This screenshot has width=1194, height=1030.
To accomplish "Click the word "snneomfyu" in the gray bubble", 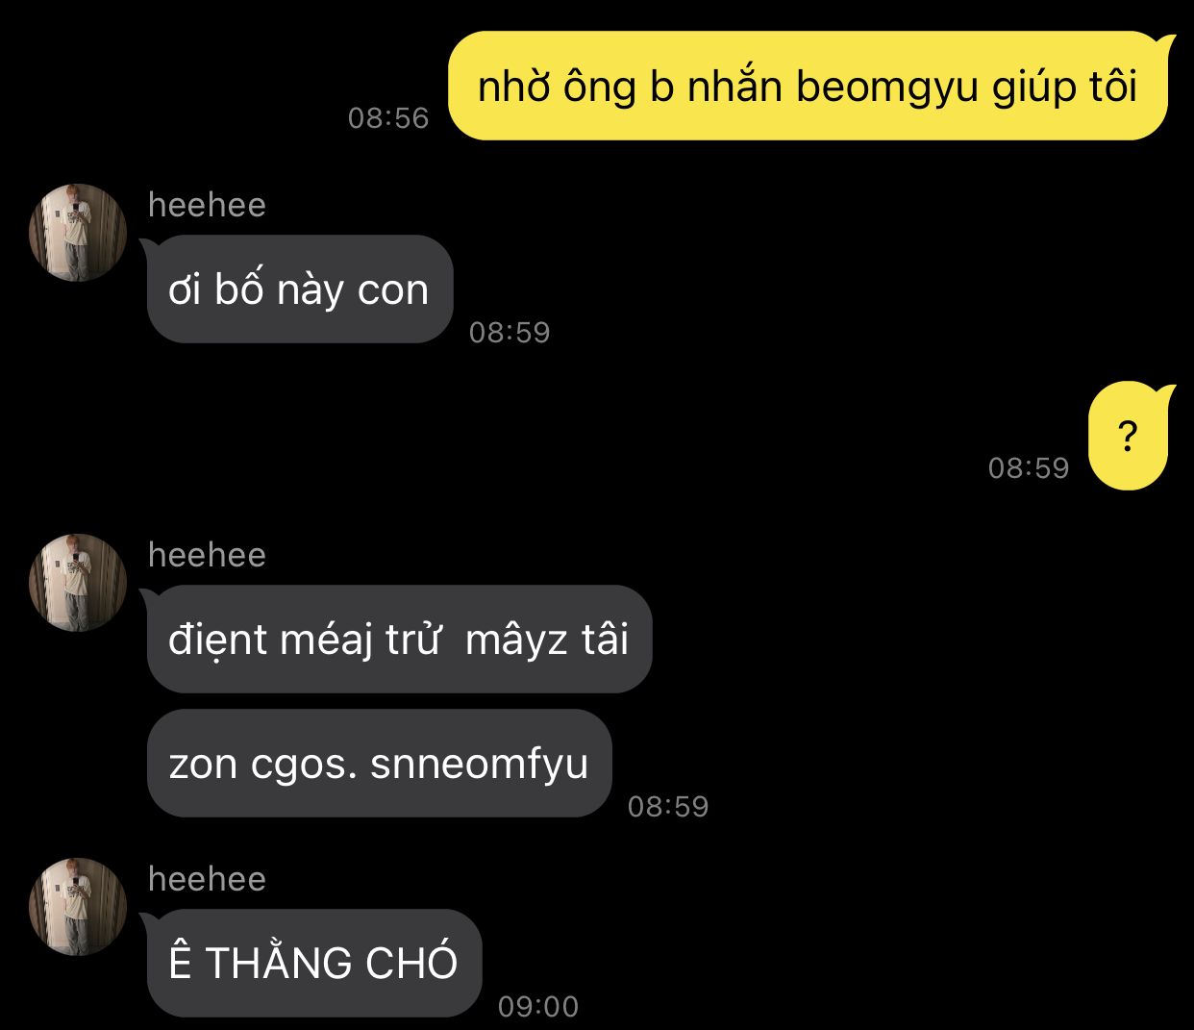I will click(480, 765).
